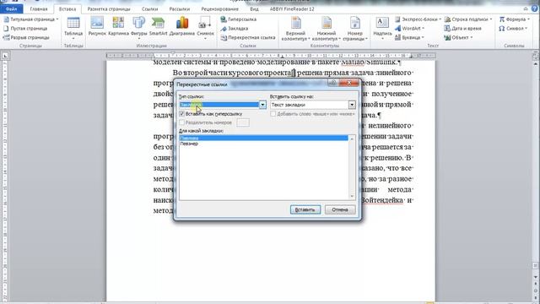Open Верхний колонтитул header menu

point(295,29)
